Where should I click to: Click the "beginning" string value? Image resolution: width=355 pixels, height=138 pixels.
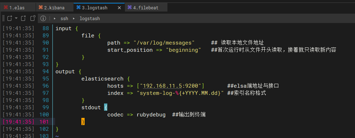(183, 50)
